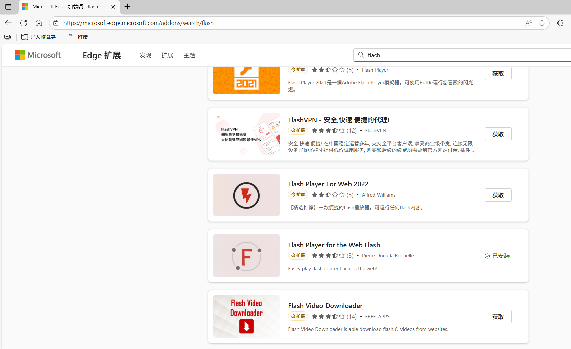
Task: Open the tab actions menu icon
Action: 8,7
